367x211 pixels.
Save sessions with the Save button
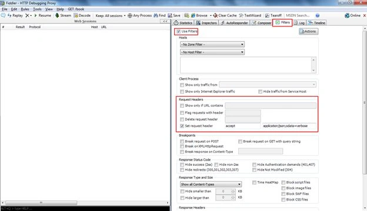(x=174, y=15)
